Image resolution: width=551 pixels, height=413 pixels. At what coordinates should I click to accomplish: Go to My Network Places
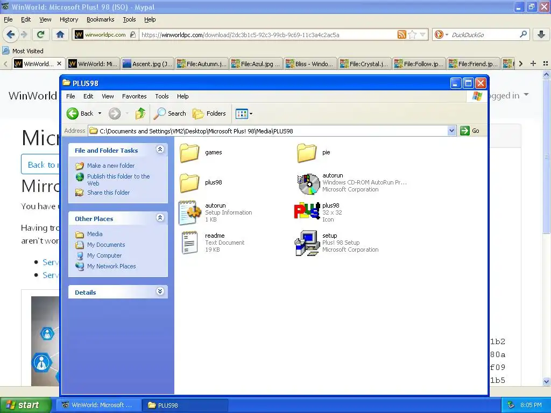click(111, 266)
